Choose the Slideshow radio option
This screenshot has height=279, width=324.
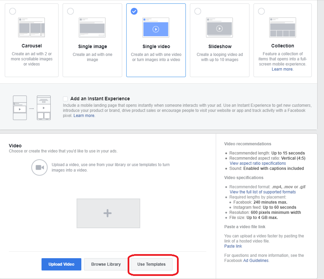[x=198, y=12]
